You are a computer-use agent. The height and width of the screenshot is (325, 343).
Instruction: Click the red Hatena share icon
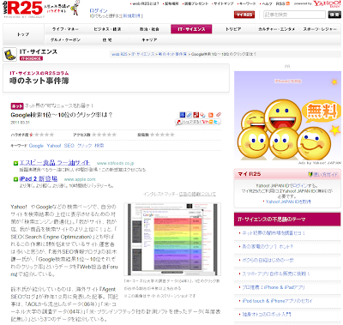(x=196, y=115)
